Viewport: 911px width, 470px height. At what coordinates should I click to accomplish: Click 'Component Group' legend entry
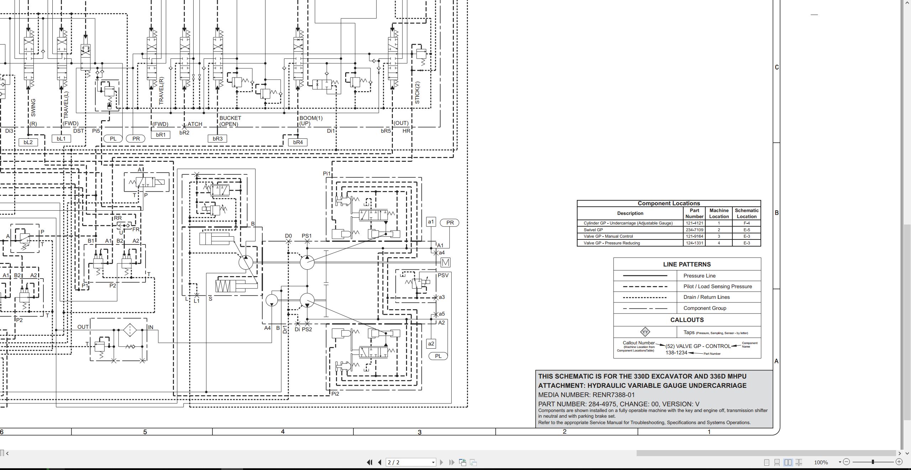pos(705,308)
